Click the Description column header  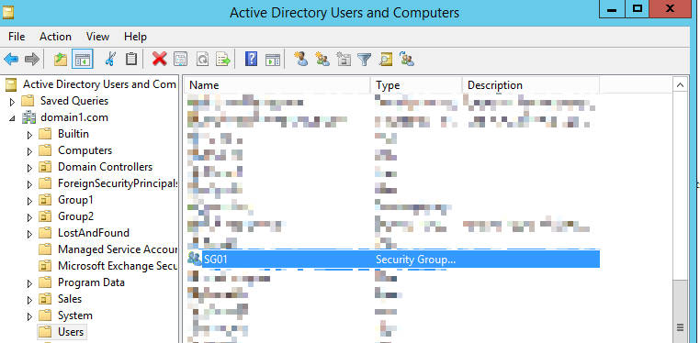click(x=530, y=85)
